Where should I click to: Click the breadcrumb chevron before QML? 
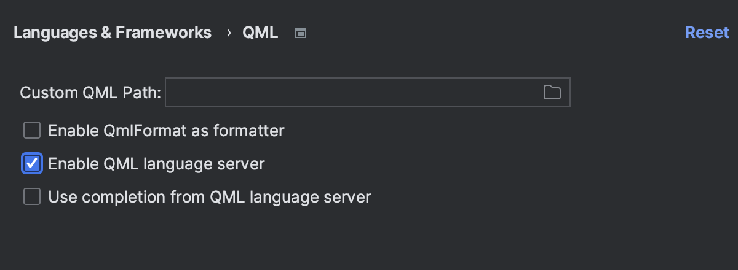coord(229,33)
